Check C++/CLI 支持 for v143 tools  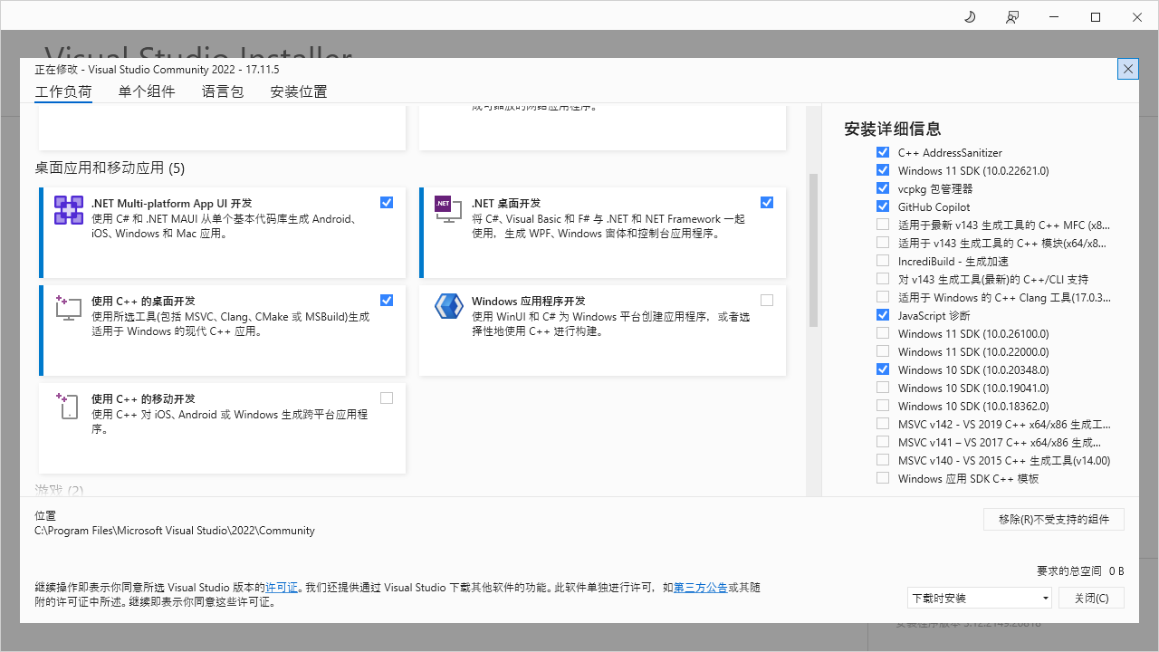[x=883, y=279]
